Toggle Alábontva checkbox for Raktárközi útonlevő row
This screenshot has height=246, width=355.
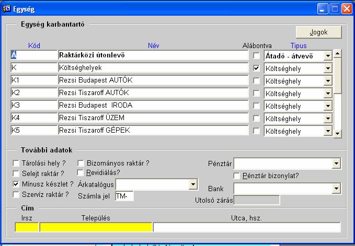pos(256,55)
